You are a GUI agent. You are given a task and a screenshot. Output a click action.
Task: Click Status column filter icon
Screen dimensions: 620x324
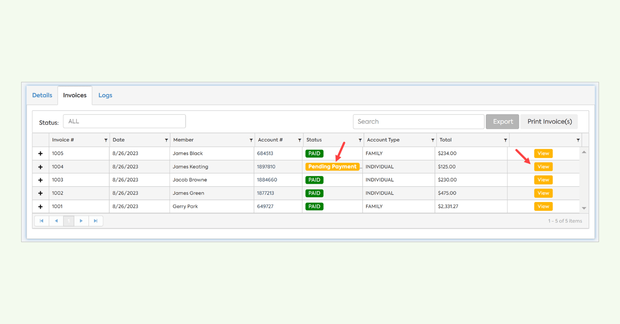click(360, 140)
